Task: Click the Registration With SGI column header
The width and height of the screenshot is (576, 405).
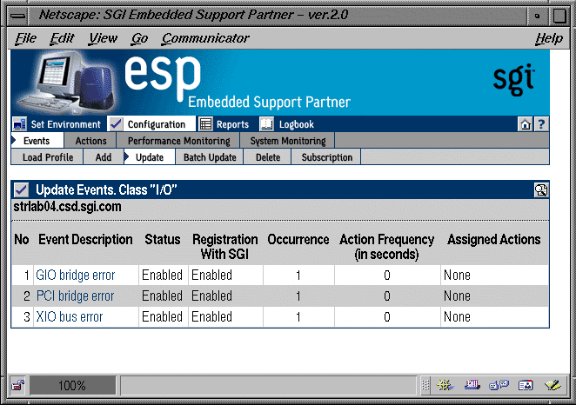Action: [x=224, y=247]
